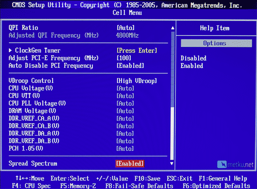Viewport: 257px width, 189px height.
Task: Choose the Enabled option in Help panel
Action: (x=192, y=66)
